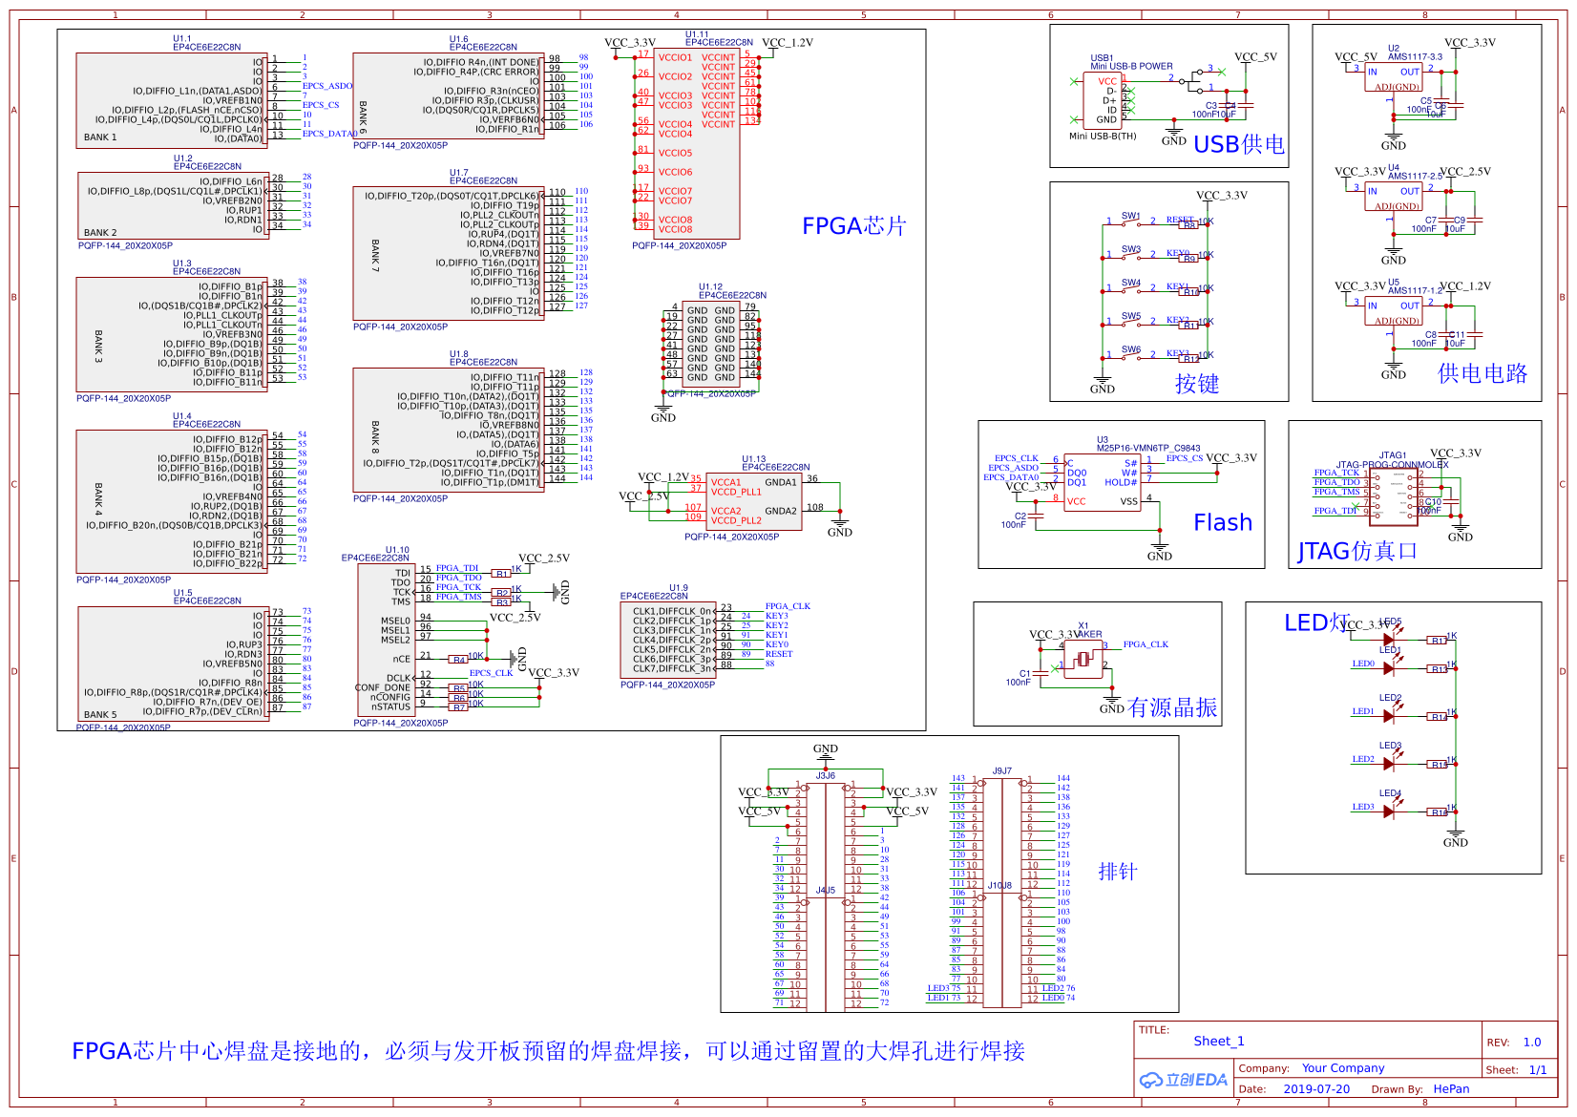The width and height of the screenshot is (1577, 1117).
Task: Click the SW1 push-button switch symbol
Action: pos(1130,221)
